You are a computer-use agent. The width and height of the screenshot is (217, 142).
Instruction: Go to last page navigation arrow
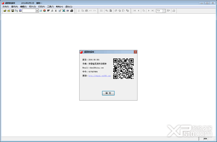coord(153,11)
